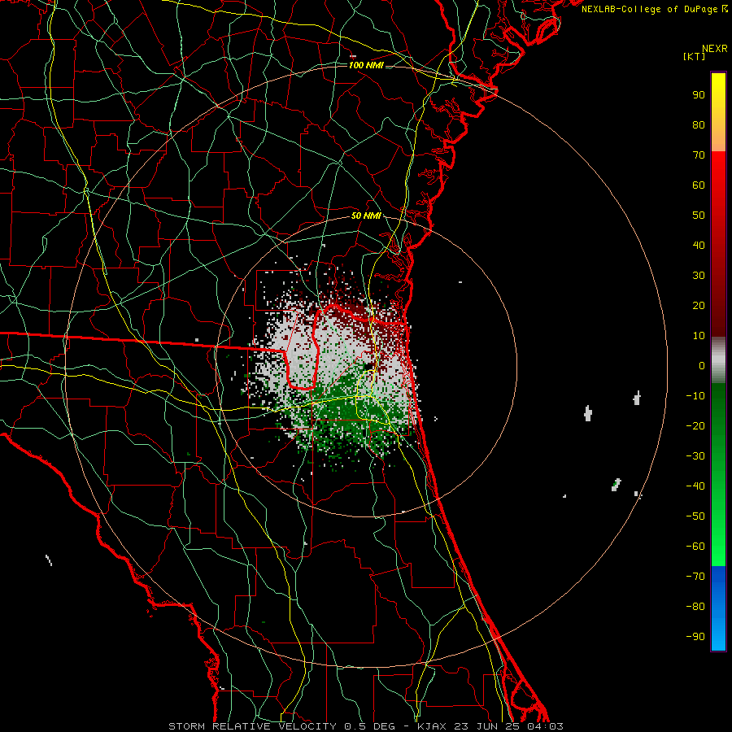Click the -50 value on the velocity scale
The width and height of the screenshot is (732, 732).
coord(695,516)
